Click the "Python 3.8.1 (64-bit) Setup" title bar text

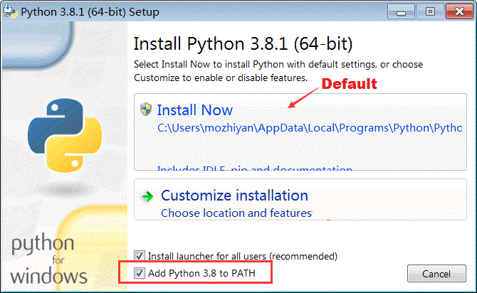click(x=90, y=12)
